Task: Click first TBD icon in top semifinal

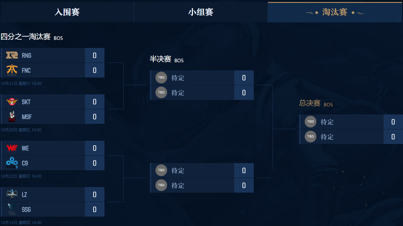Action: pyautogui.click(x=161, y=78)
